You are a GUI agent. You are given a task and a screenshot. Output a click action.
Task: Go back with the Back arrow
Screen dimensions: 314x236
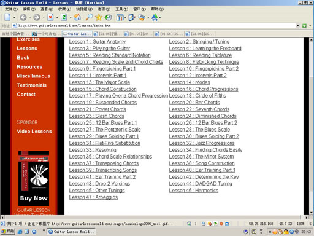tap(23, 17)
